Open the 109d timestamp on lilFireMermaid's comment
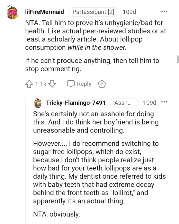 (x=129, y=12)
